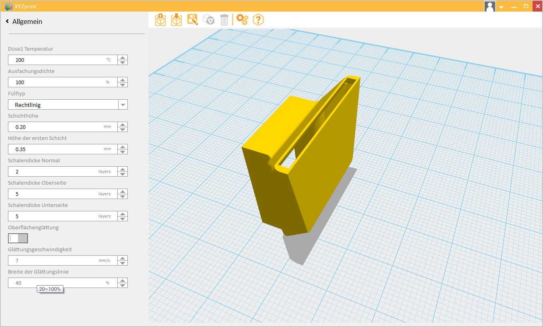Open the add new object cube icon

[x=161, y=20]
